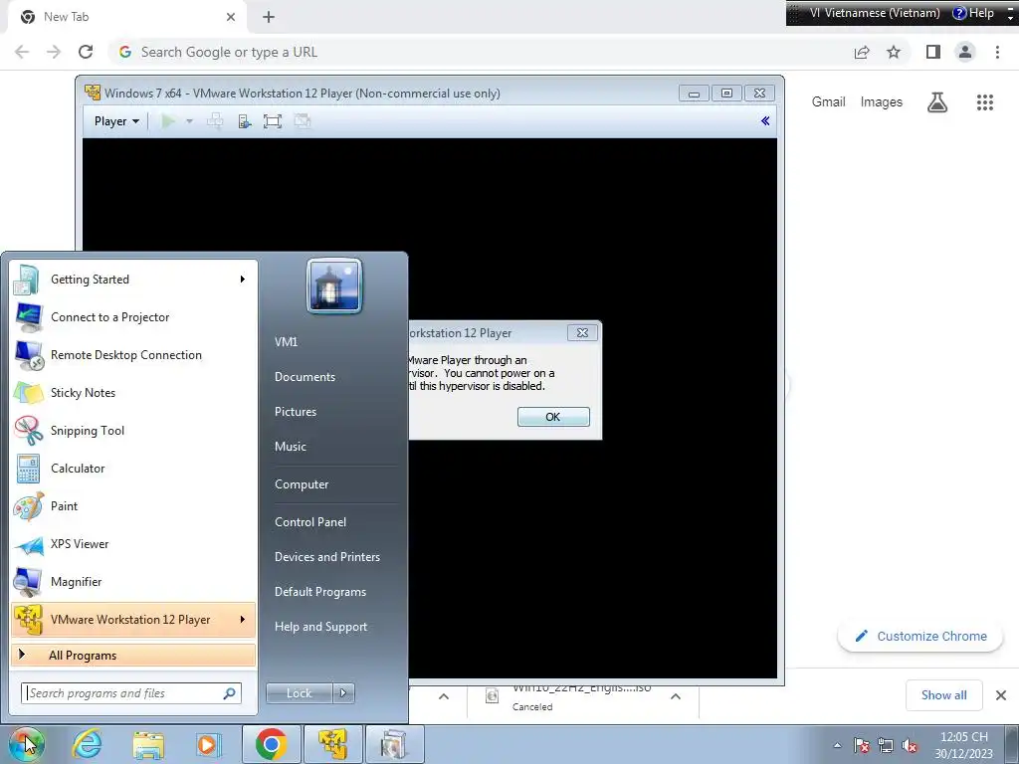Expand Win10 ISO download options chevron
The height and width of the screenshot is (764, 1019).
(676, 696)
